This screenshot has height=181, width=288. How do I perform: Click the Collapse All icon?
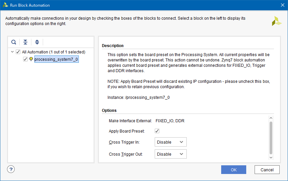tap(25, 42)
